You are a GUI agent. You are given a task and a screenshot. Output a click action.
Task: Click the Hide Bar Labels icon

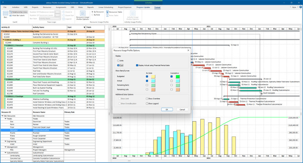tap(11, 16)
